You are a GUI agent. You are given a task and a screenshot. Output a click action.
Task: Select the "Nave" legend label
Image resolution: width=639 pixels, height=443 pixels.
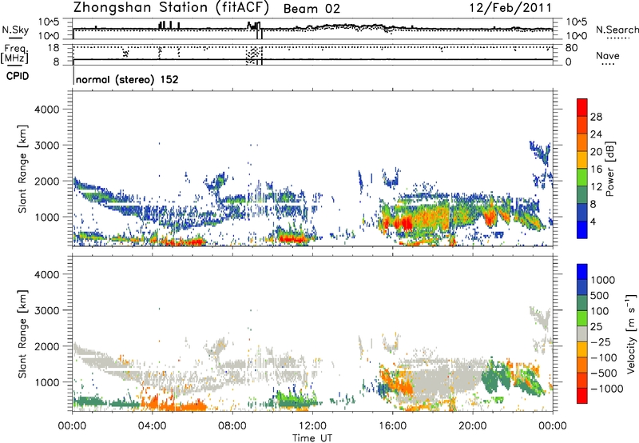click(x=608, y=55)
